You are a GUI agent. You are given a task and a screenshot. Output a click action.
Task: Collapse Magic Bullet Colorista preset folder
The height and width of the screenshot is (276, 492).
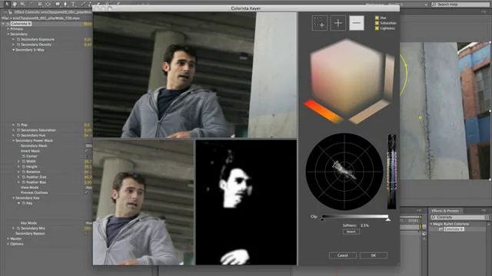(x=431, y=224)
